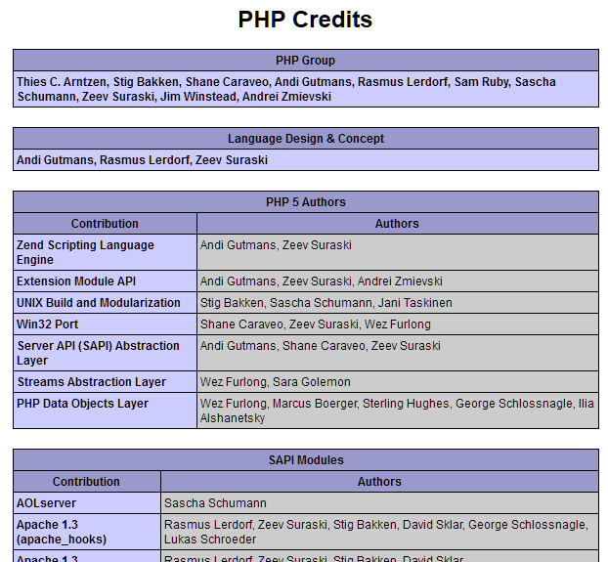608x562 pixels.
Task: Click the PHP Group members list cell
Action: (306, 89)
